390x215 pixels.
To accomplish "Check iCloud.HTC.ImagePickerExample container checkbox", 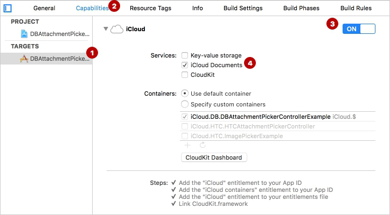I will [x=185, y=136].
